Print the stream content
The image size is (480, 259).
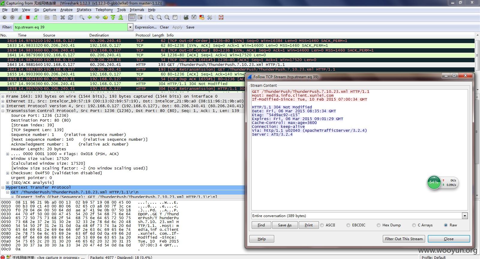(309, 225)
